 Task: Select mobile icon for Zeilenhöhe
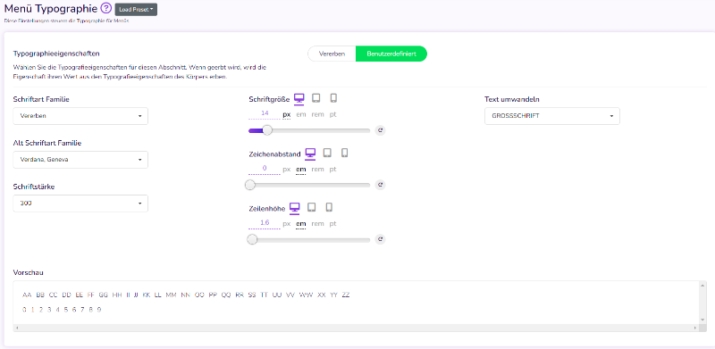(x=329, y=207)
